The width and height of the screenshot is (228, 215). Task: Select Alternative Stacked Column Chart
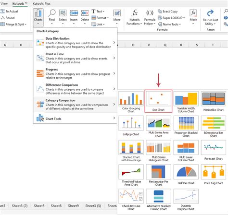pos(158,200)
